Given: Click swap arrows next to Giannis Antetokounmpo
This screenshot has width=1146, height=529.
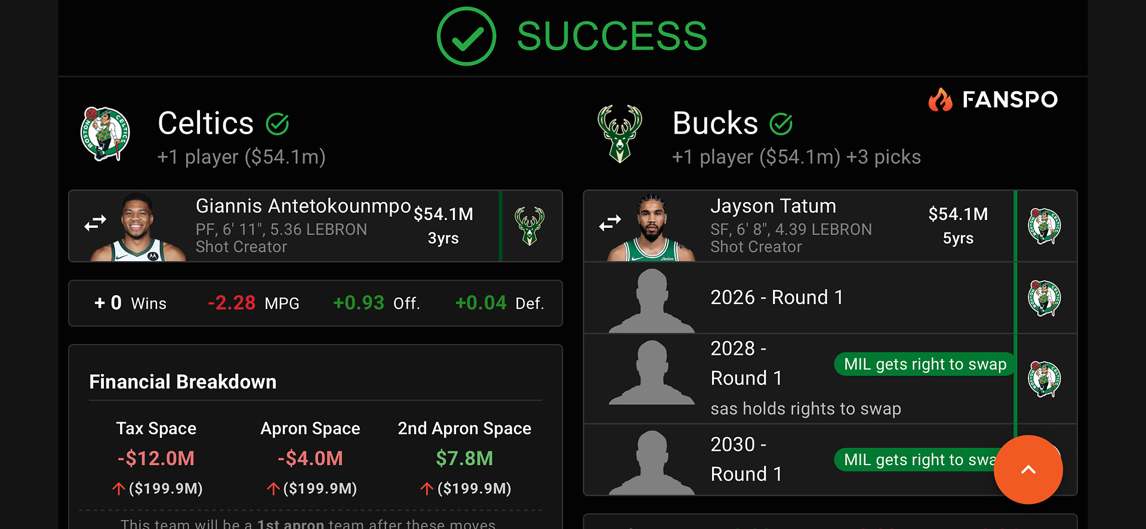Looking at the screenshot, I should coord(95,224).
